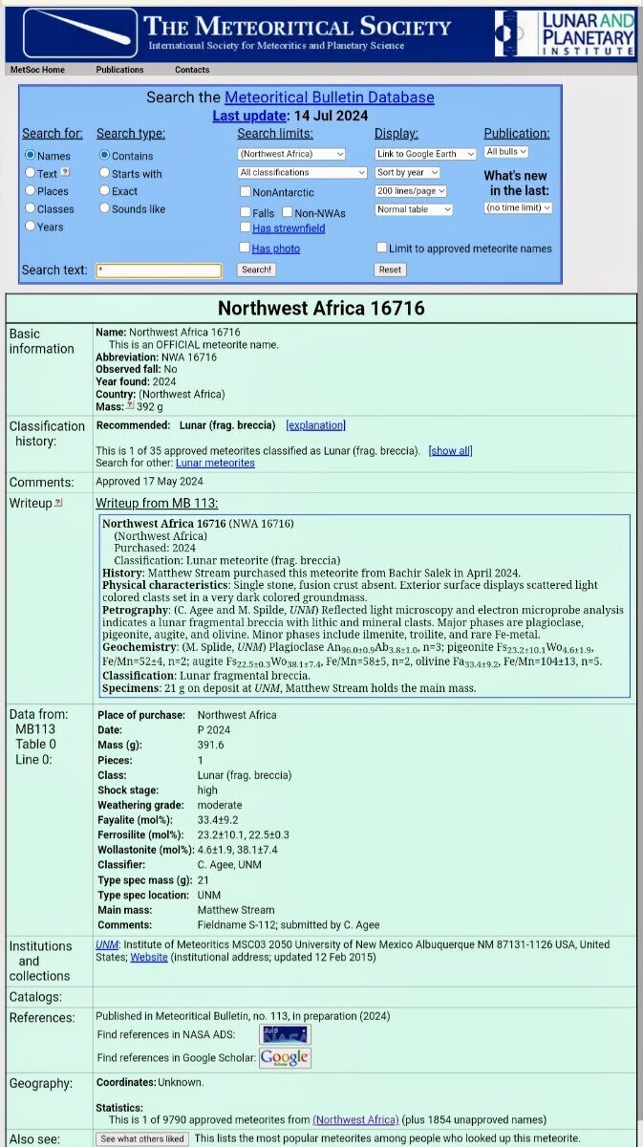Open the Meteoritical Bulletin Database link

point(330,97)
